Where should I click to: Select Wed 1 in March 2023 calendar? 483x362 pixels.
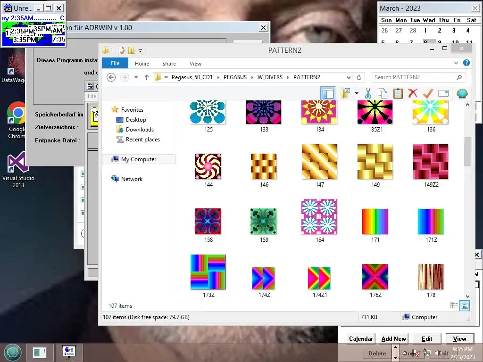pos(425,31)
